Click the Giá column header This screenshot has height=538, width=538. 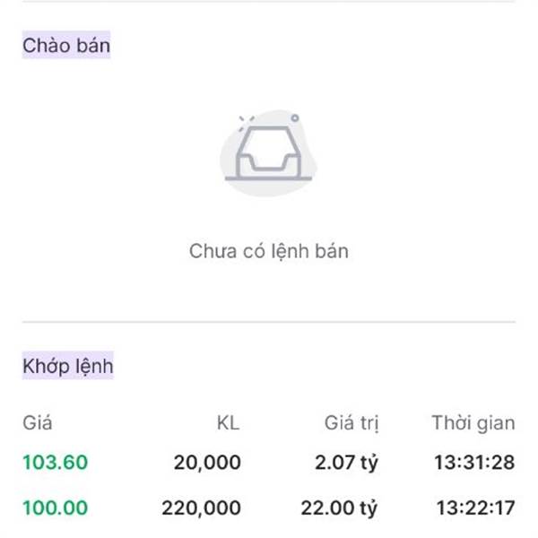click(x=38, y=422)
